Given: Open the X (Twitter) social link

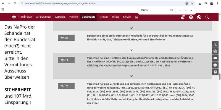Looking at the screenshot, I should (215, 44).
